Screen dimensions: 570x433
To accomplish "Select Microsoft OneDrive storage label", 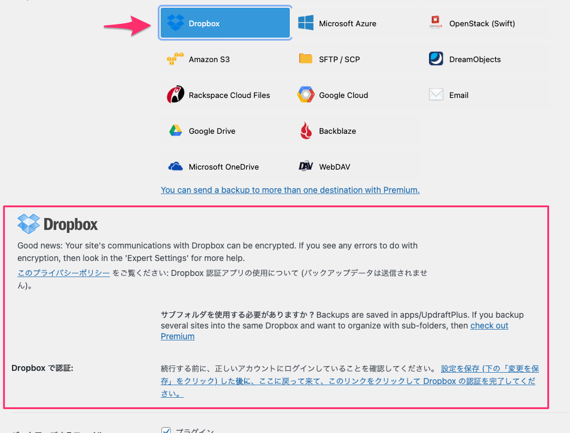I will click(223, 167).
